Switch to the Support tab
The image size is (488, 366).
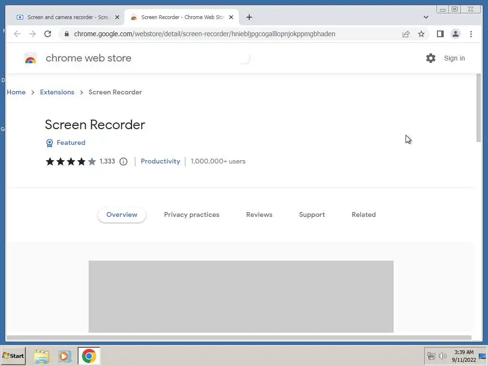[312, 215]
